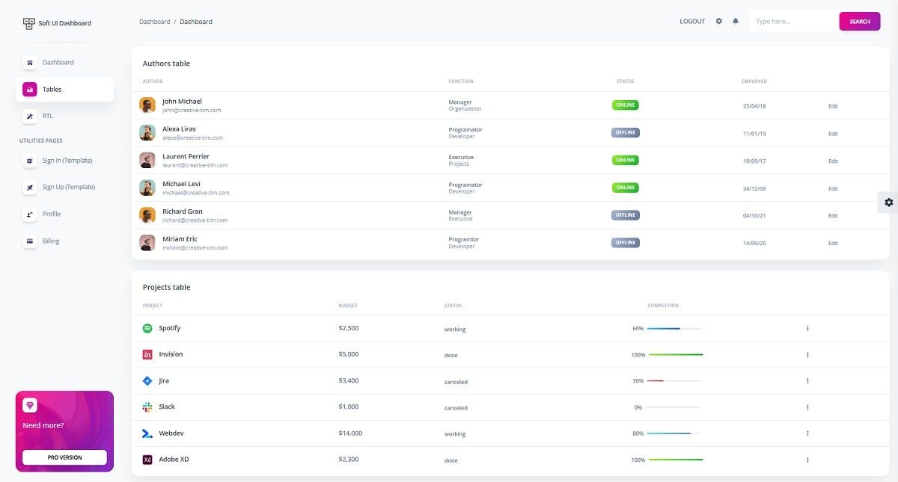Viewport: 898px width, 482px height.
Task: Click the Sign Up (Template) rocket icon
Action: (x=30, y=187)
